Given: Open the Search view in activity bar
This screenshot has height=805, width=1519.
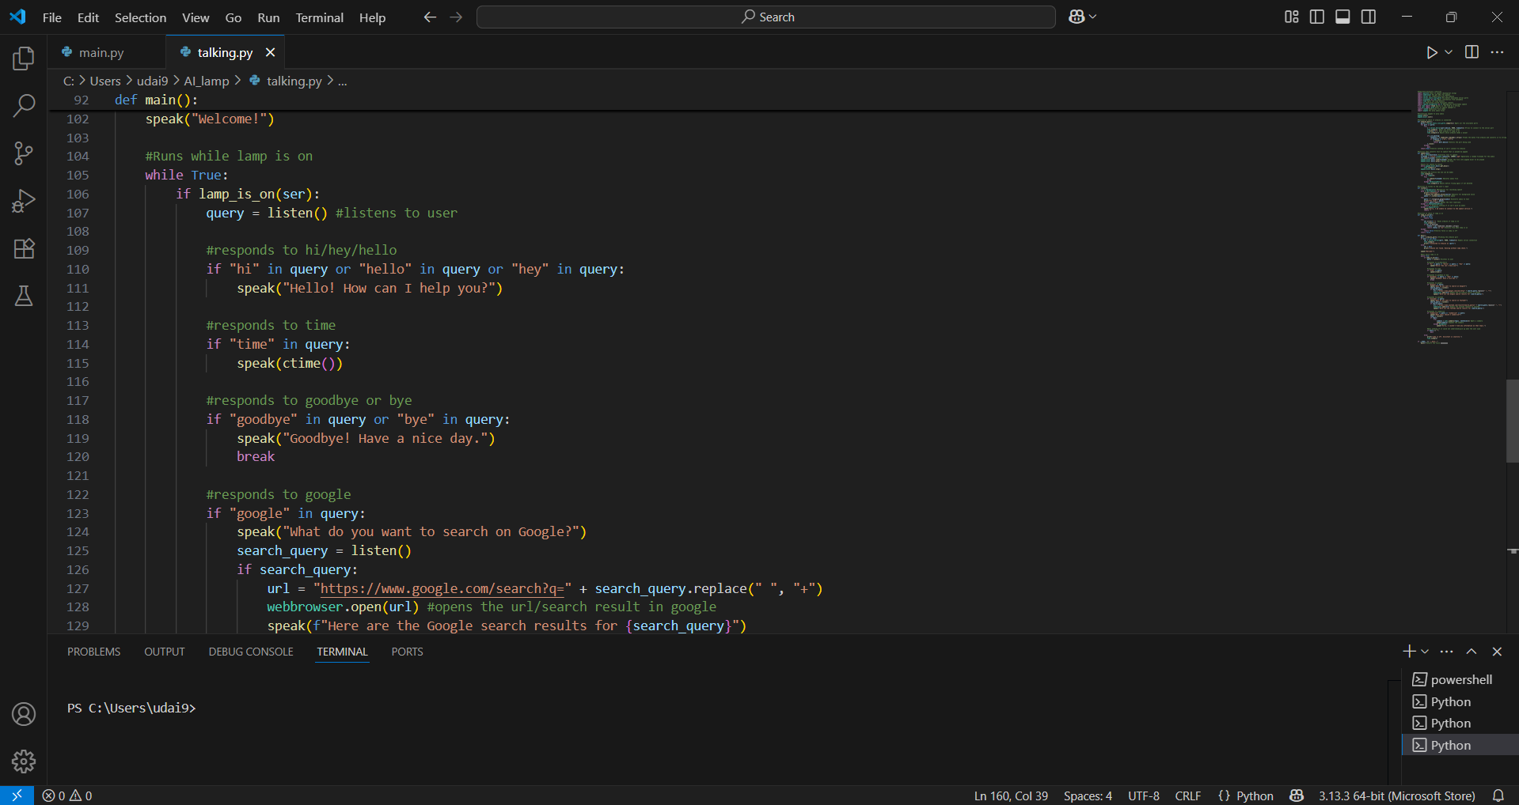Looking at the screenshot, I should (x=24, y=105).
